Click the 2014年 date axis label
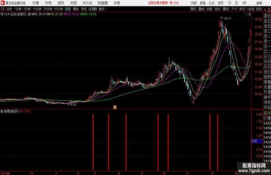This screenshot has height=175, width=271. pos(5,173)
